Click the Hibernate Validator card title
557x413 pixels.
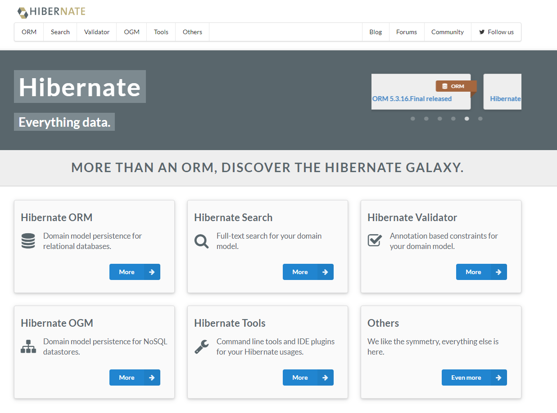[x=412, y=218]
